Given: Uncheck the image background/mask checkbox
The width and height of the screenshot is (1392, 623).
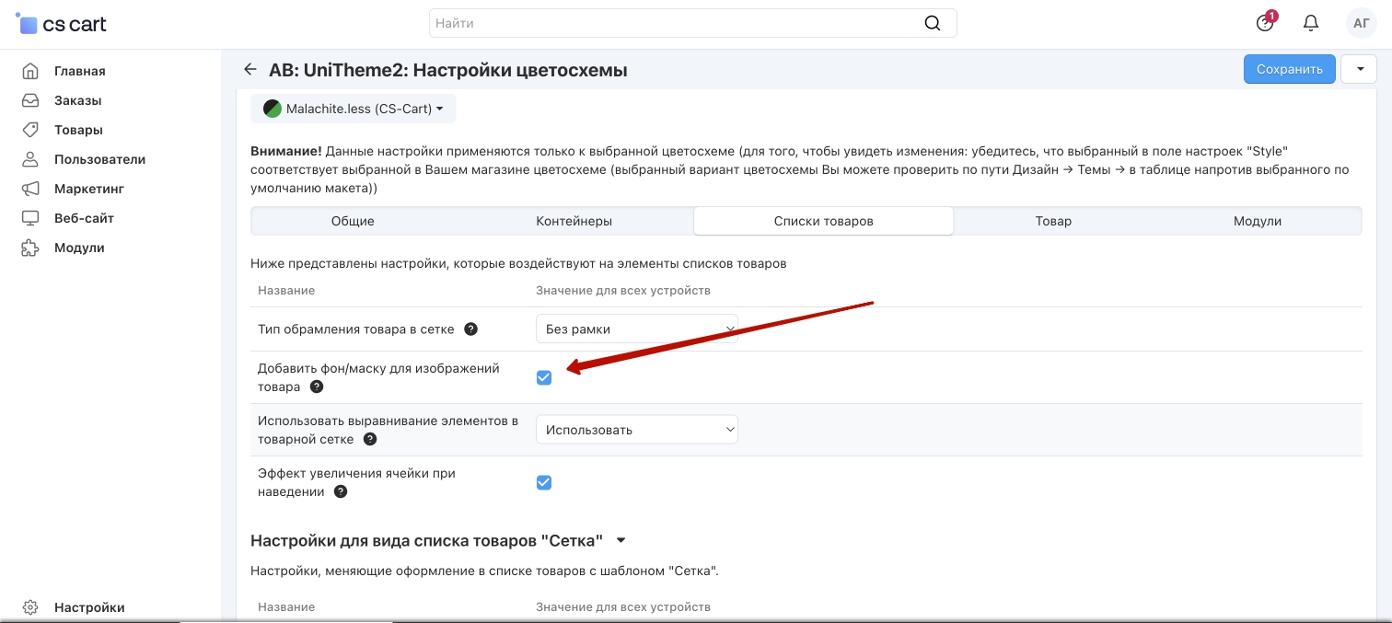Looking at the screenshot, I should (544, 377).
